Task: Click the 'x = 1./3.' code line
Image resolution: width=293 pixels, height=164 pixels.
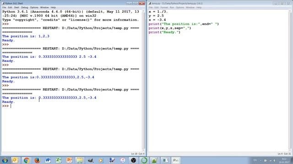Action: pyautogui.click(x=158, y=12)
